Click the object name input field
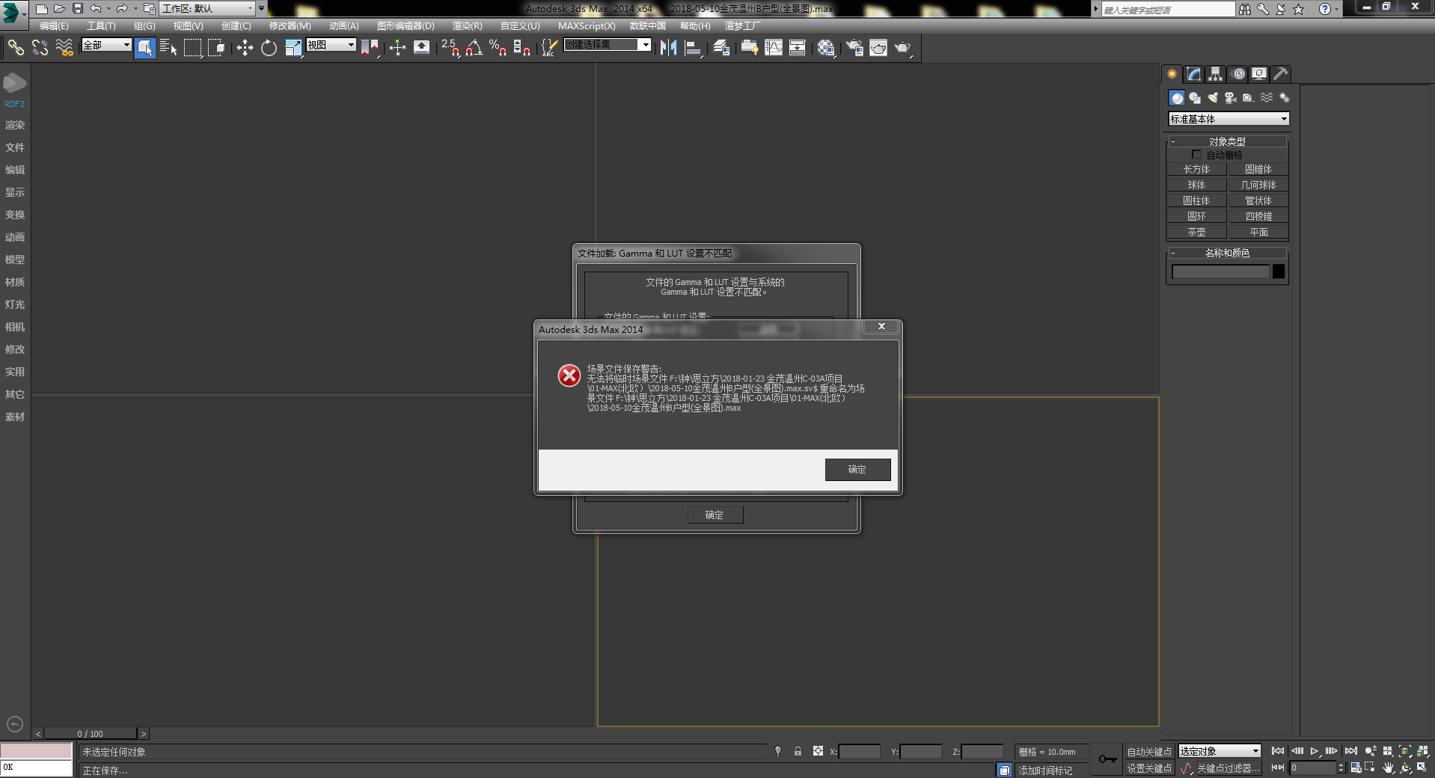This screenshot has height=778, width=1435. coord(1220,272)
